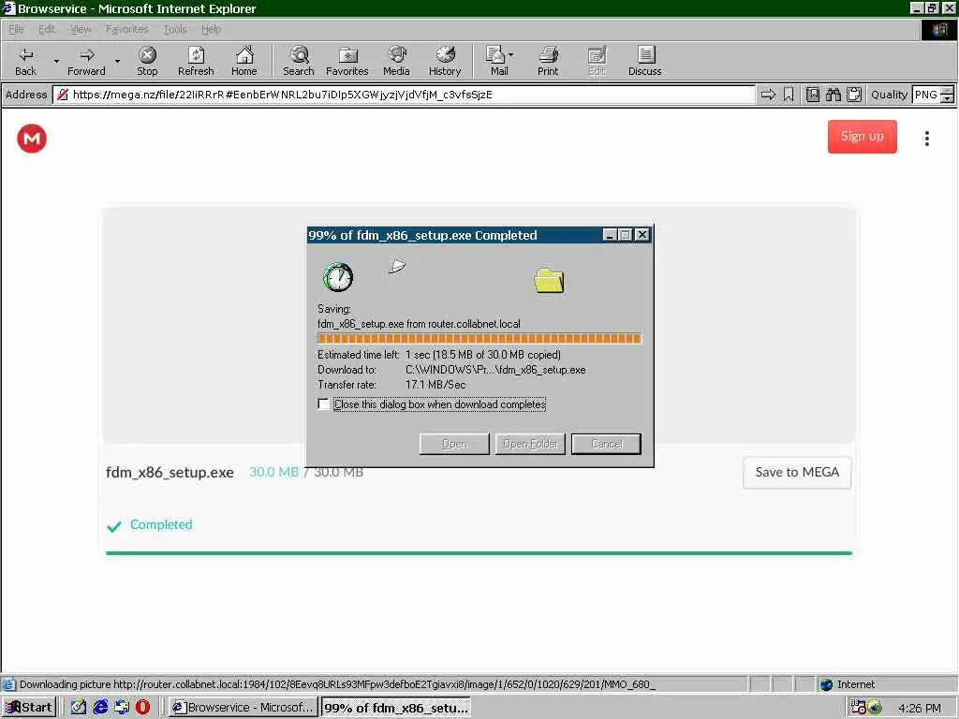The height and width of the screenshot is (719, 959).
Task: Launch Opera from quick launch
Action: (x=143, y=708)
